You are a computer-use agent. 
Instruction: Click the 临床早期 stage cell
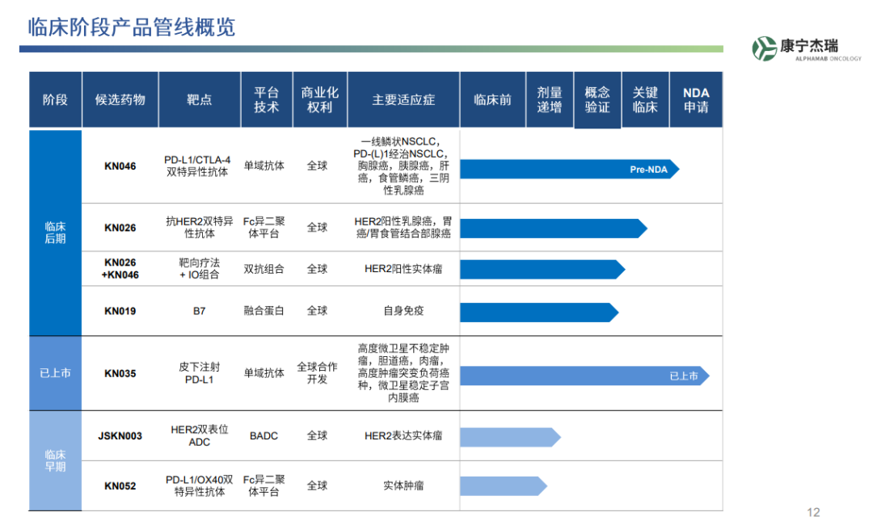tap(55, 460)
